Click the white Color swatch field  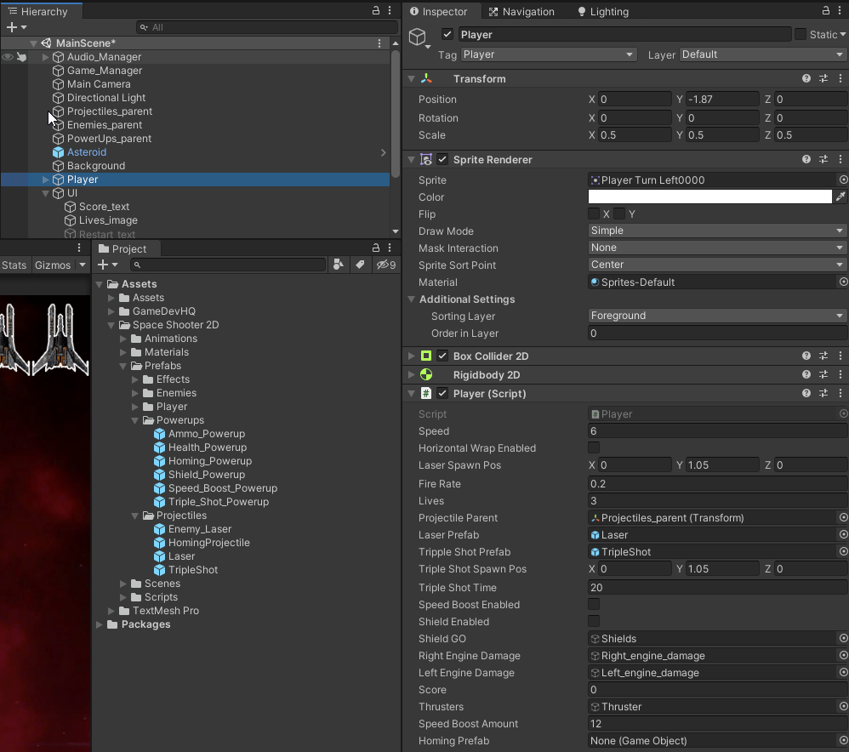tap(709, 197)
